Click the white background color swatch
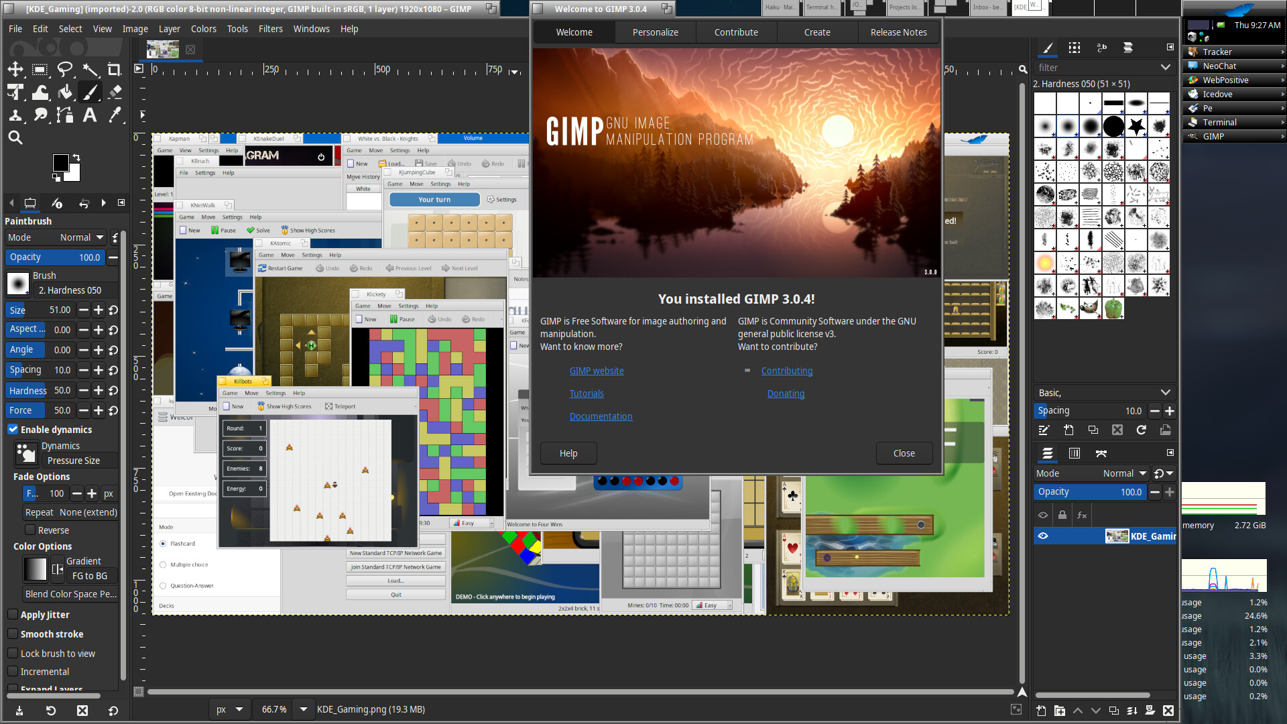Image resolution: width=1287 pixels, height=724 pixels. click(74, 174)
